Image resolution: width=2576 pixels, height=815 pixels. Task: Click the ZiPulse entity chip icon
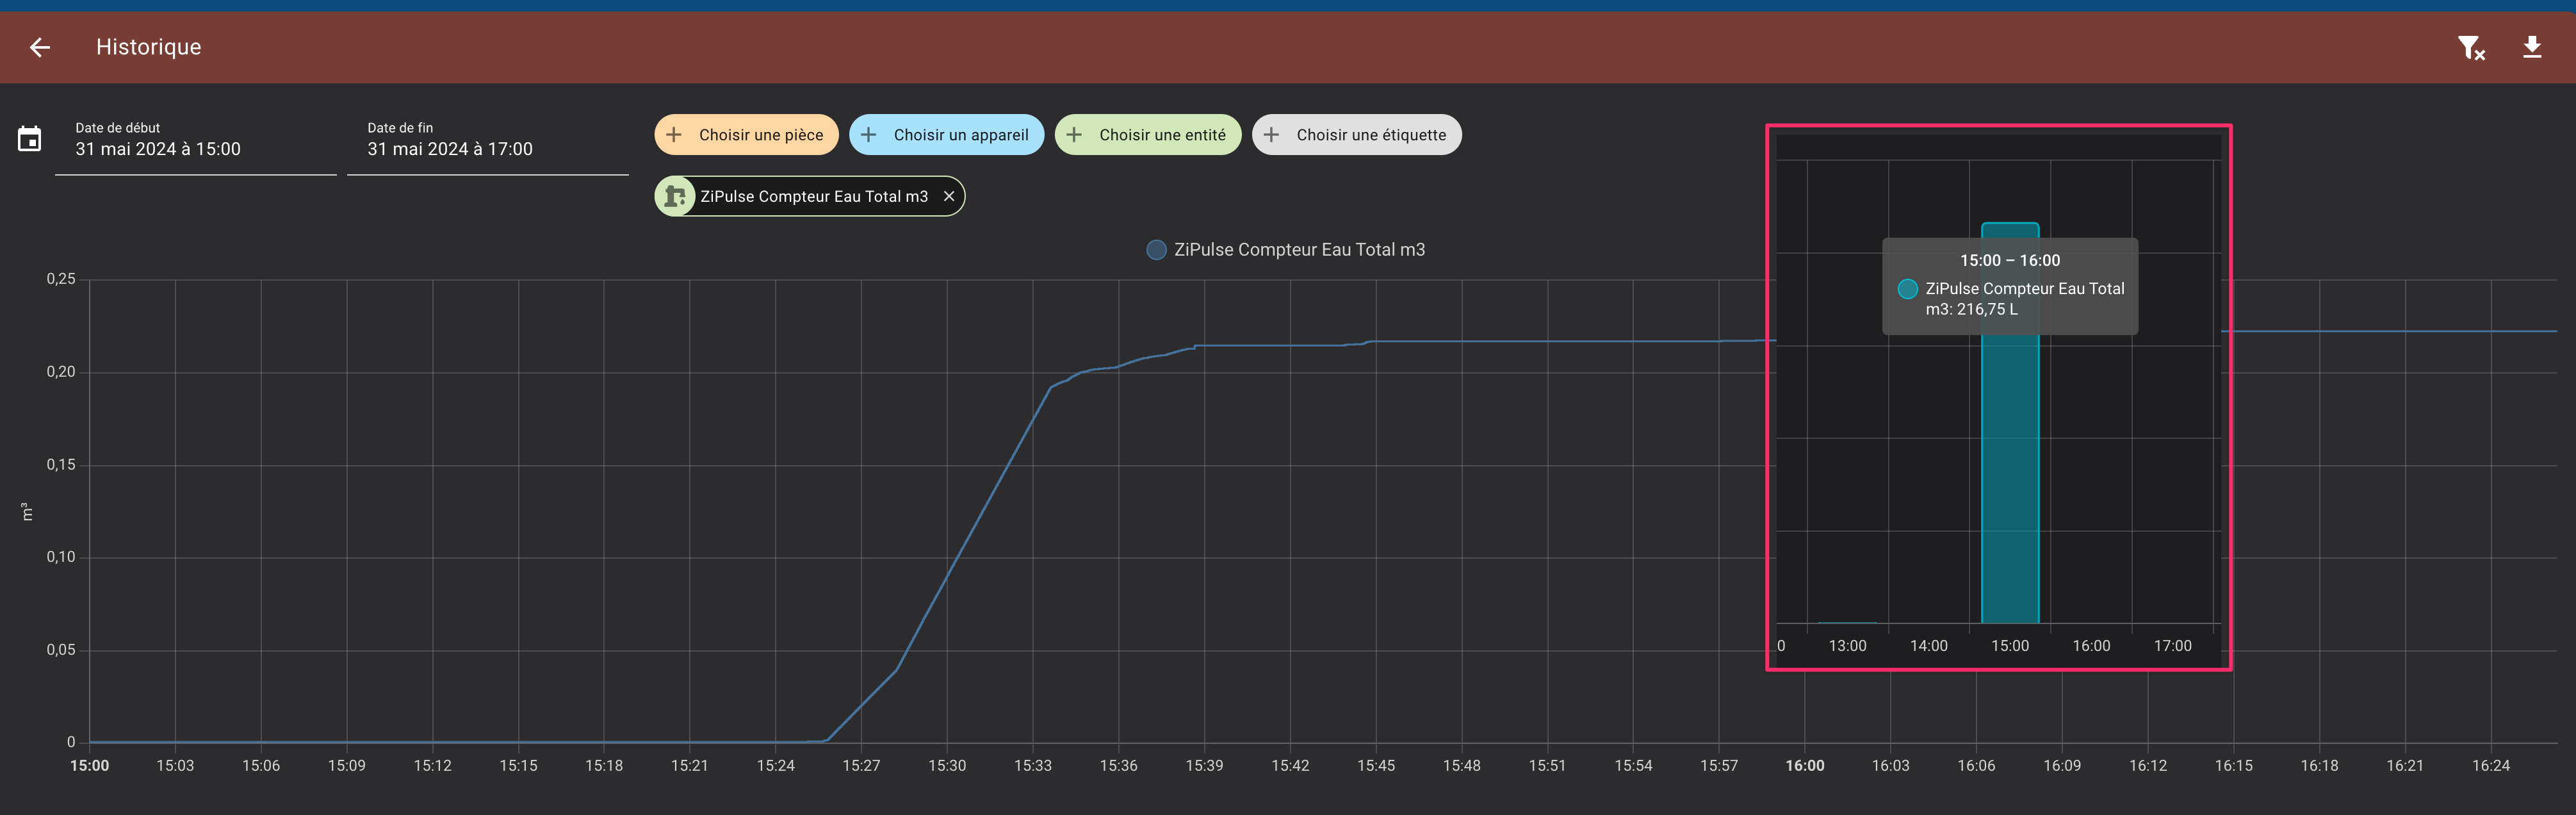coord(676,196)
